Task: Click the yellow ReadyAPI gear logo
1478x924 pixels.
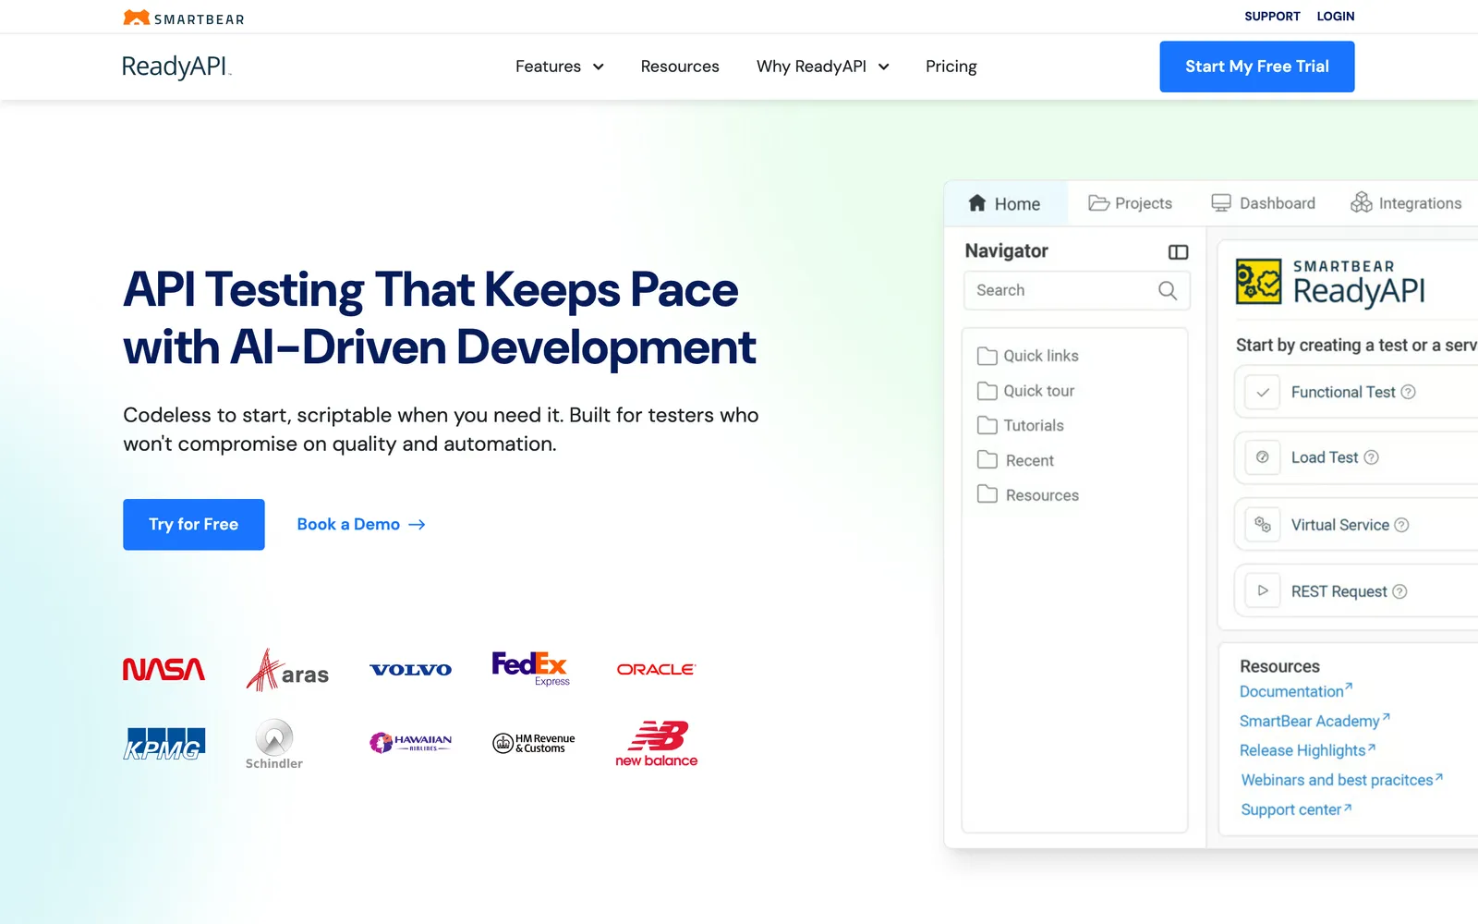Action: tap(1259, 282)
